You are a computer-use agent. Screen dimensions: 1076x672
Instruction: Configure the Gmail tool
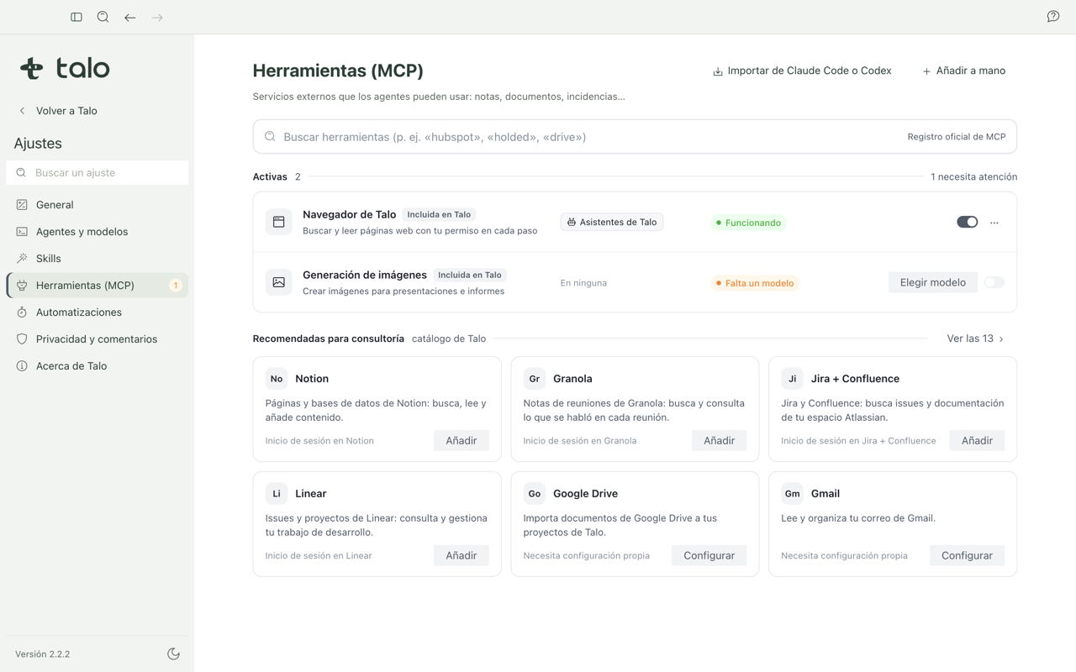pyautogui.click(x=967, y=555)
